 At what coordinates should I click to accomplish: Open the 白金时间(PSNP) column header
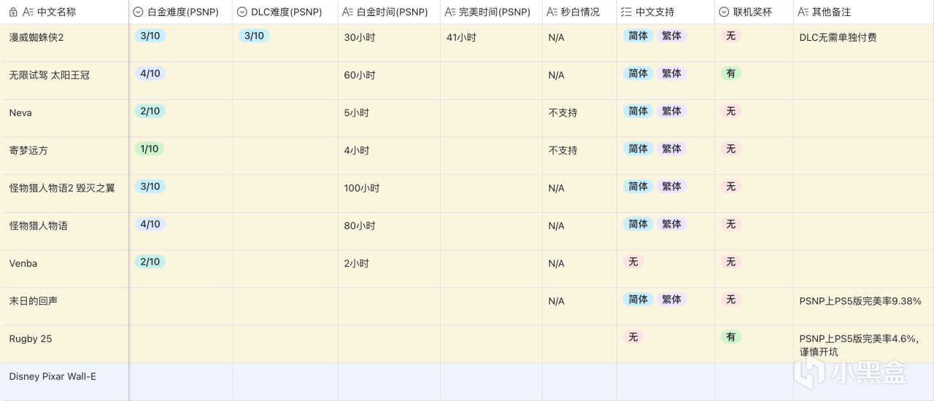point(389,12)
